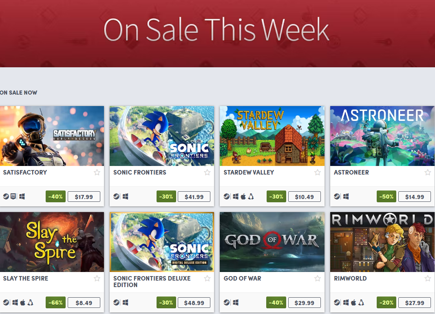This screenshot has width=435, height=314.
Task: Click the Linux penguin icon on Stardew Valley
Action: (x=251, y=197)
